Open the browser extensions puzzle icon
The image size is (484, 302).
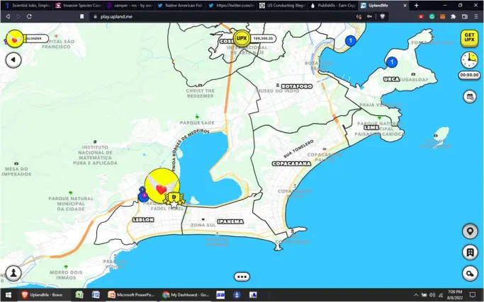pos(453,17)
